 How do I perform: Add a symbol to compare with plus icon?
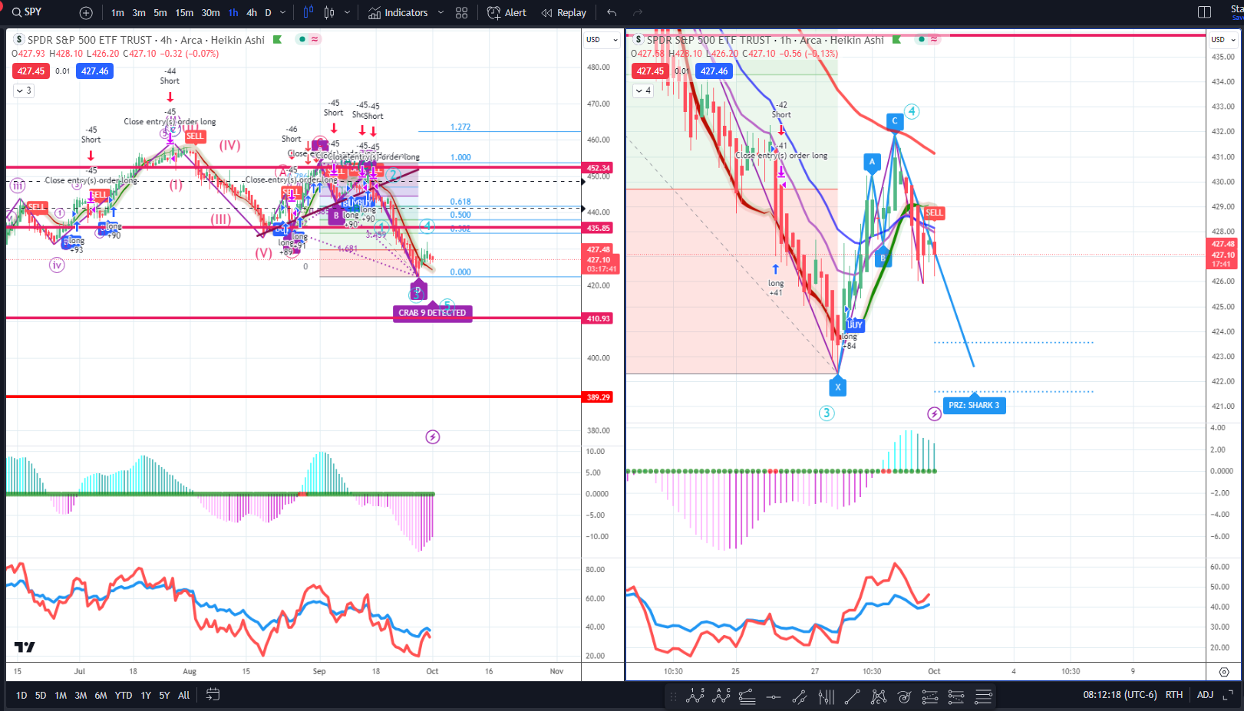point(86,13)
